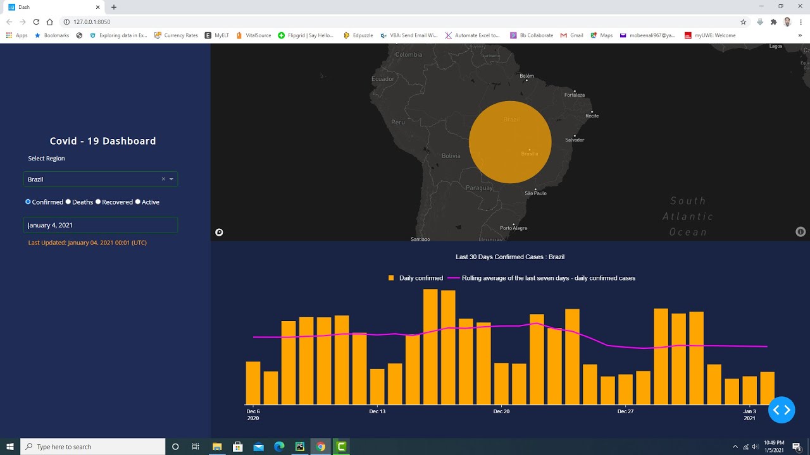Screen dimensions: 810x455
Task: Select the Deaths radio button
Action: (68, 202)
